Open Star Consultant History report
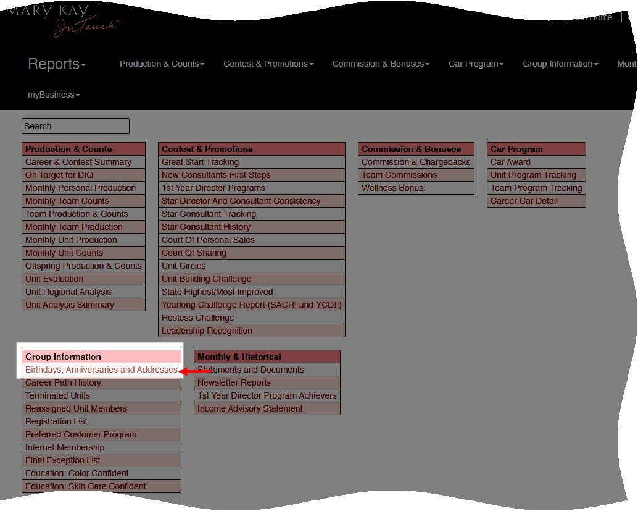 click(x=252, y=227)
